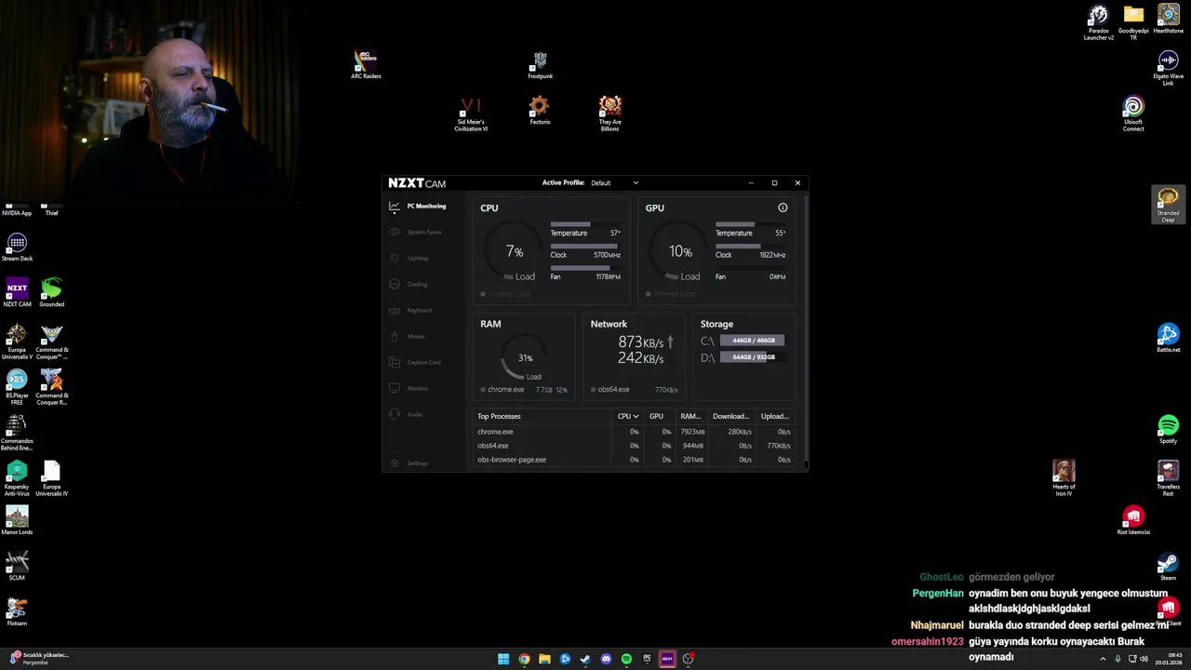1191x670 pixels.
Task: Select chrome.exe row in Top Processes
Action: tap(635, 432)
